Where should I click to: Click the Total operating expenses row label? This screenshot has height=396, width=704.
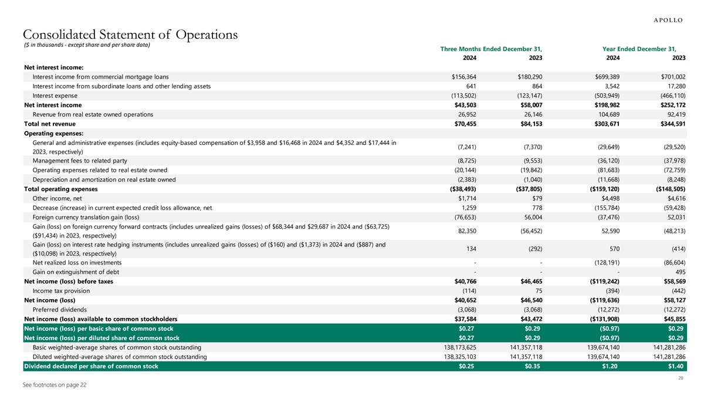point(60,189)
